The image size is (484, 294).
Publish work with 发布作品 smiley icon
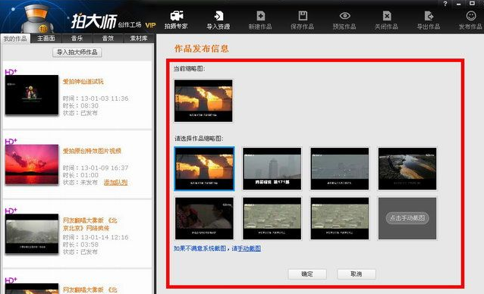click(x=470, y=20)
